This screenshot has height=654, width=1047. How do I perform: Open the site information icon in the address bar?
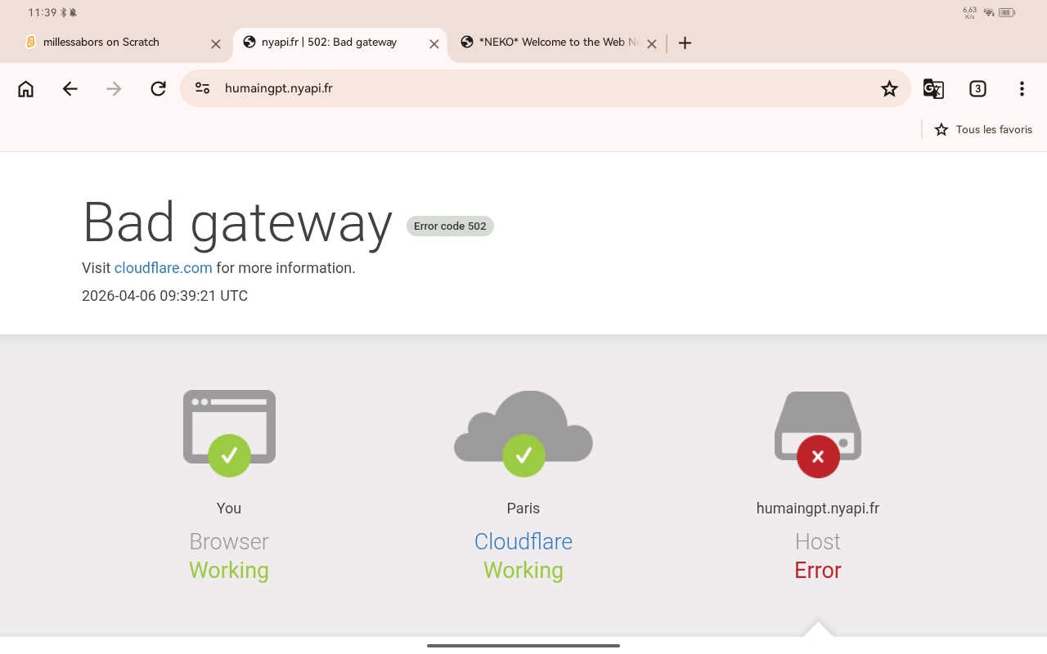(203, 88)
